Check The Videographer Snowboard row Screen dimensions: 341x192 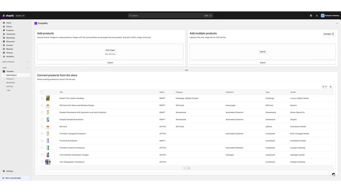point(42,162)
